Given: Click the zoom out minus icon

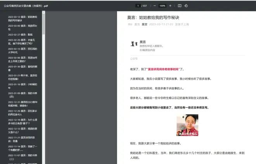Looking at the screenshot, I should click(154, 6).
